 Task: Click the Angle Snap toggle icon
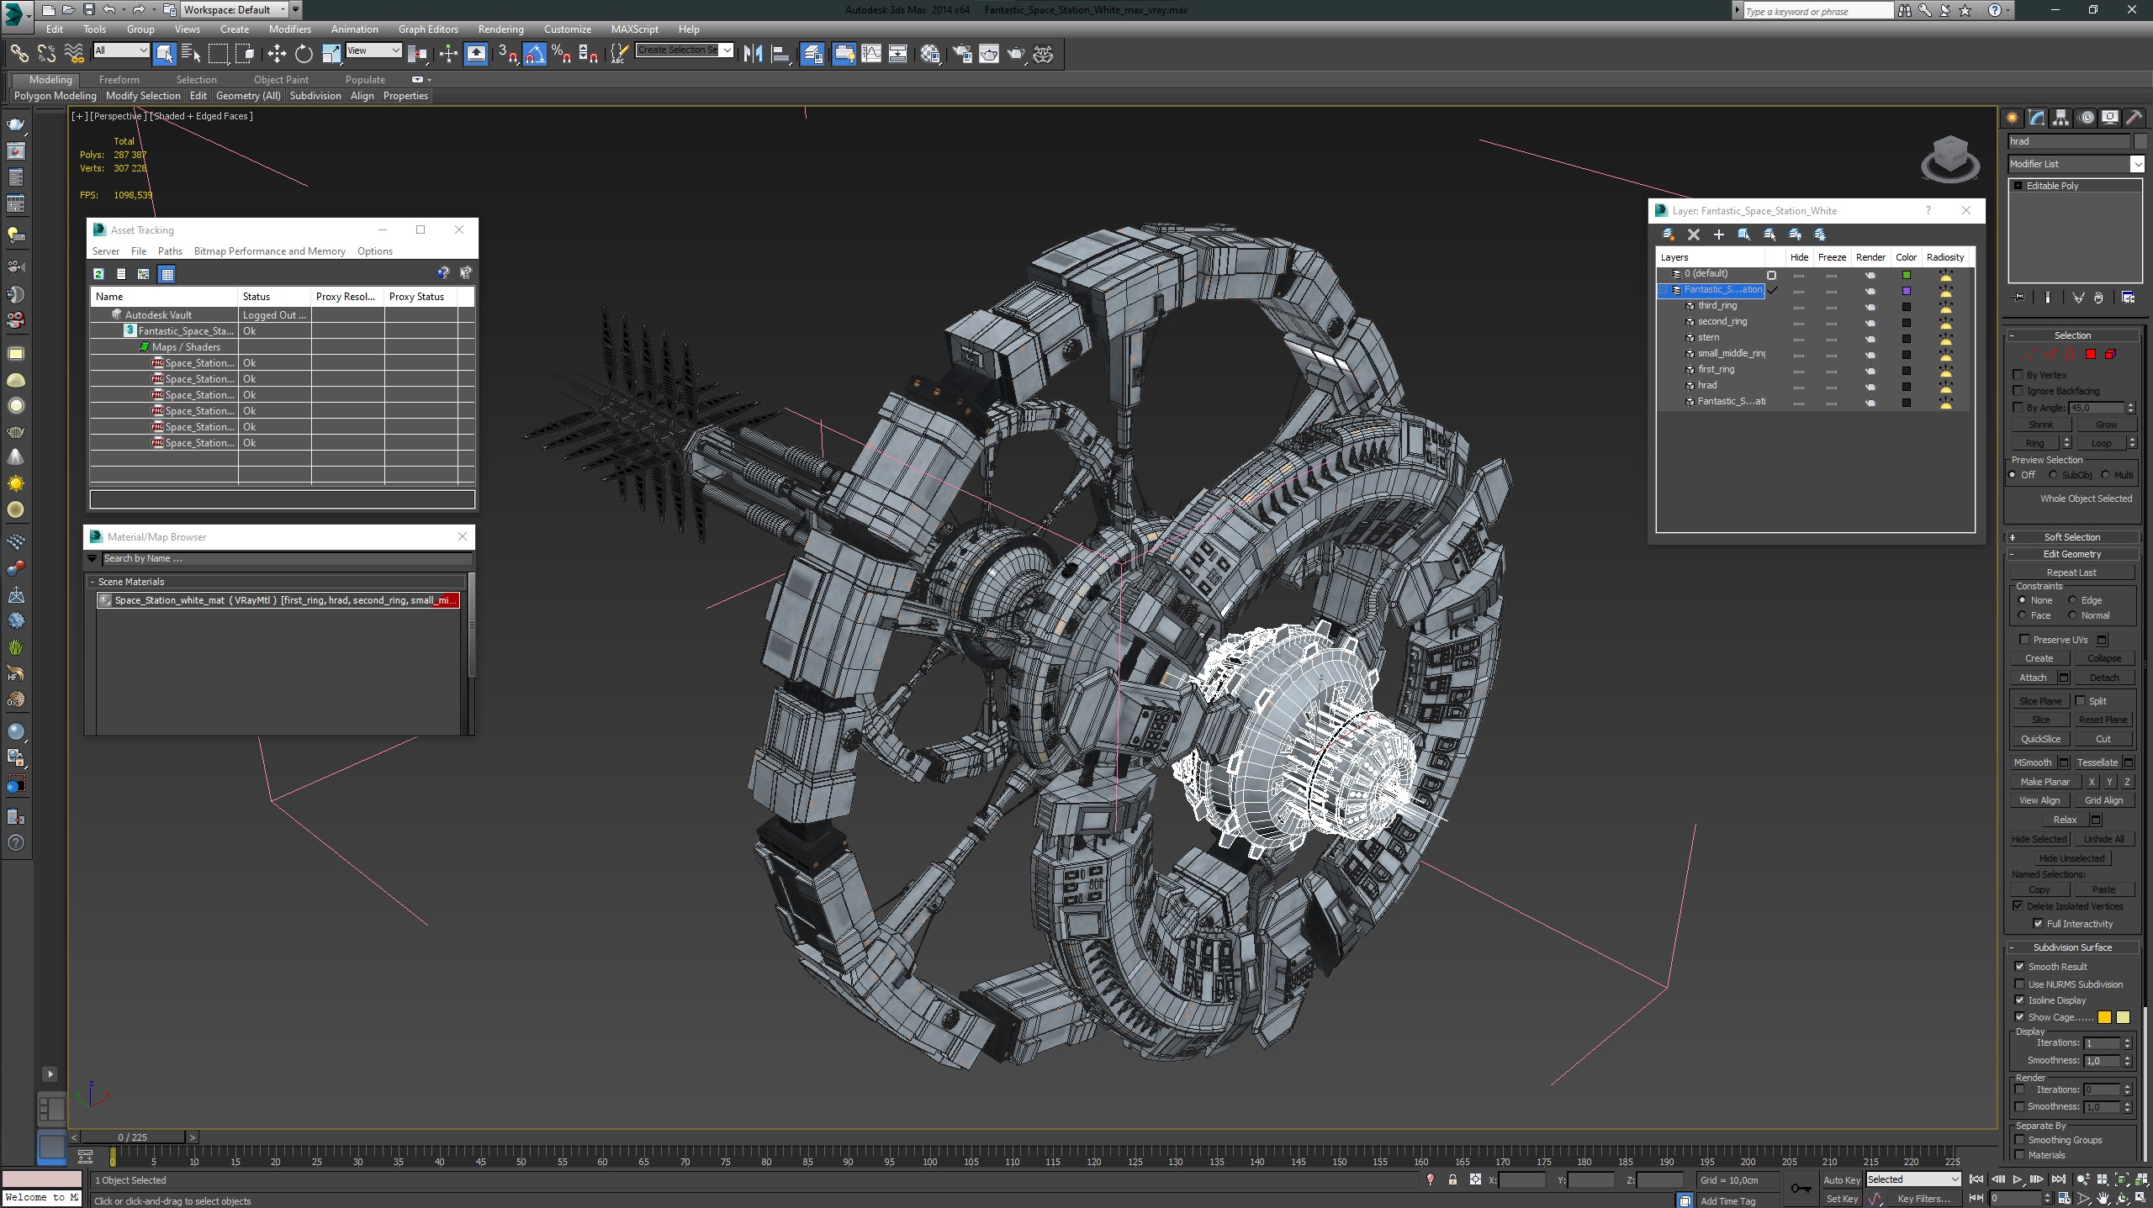click(x=535, y=55)
